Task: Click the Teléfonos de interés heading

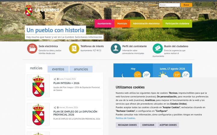Action: coord(92,46)
